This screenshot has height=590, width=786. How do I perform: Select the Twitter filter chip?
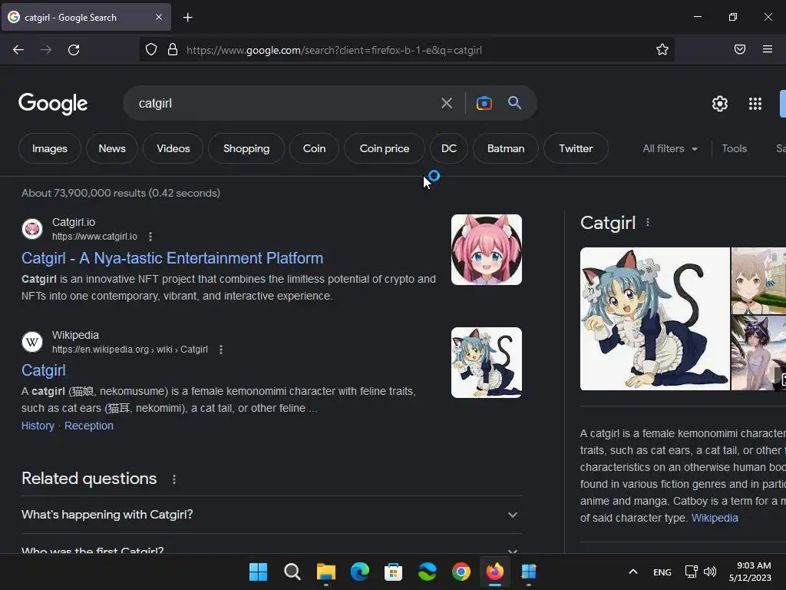pos(576,148)
